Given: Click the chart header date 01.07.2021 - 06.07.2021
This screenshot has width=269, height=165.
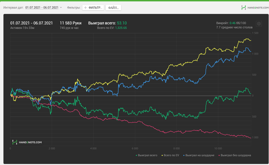Looking at the screenshot, I should 32,23.
